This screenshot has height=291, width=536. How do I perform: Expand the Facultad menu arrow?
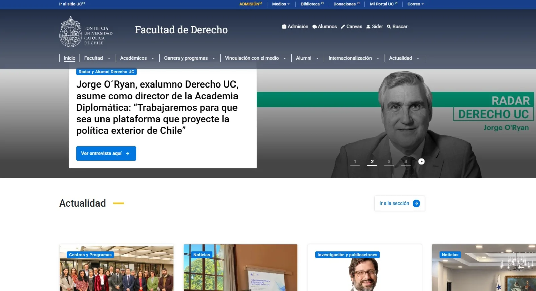point(109,58)
